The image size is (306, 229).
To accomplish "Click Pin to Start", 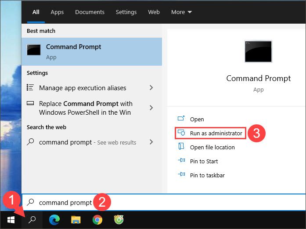I will point(204,161).
